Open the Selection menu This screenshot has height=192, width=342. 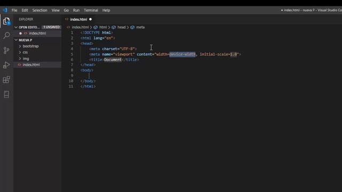(x=40, y=10)
